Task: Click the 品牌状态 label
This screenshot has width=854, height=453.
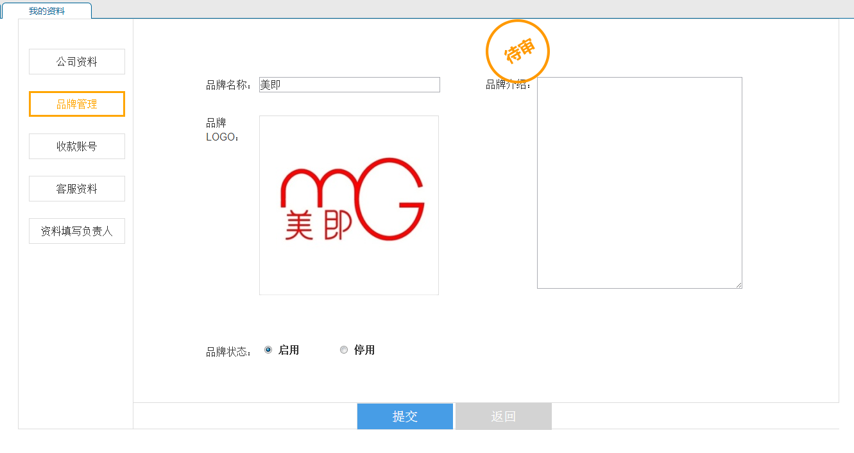Action: pyautogui.click(x=229, y=352)
